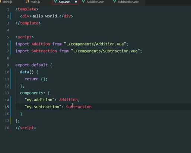Click the 'from' keyword on line 6
This screenshot has height=153, width=191.
click(57, 44)
